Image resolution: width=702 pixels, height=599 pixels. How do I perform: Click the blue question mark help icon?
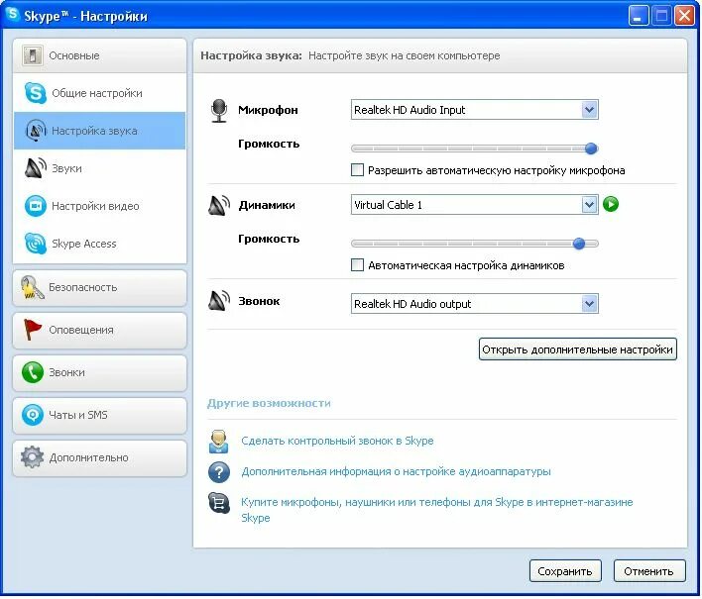click(219, 472)
